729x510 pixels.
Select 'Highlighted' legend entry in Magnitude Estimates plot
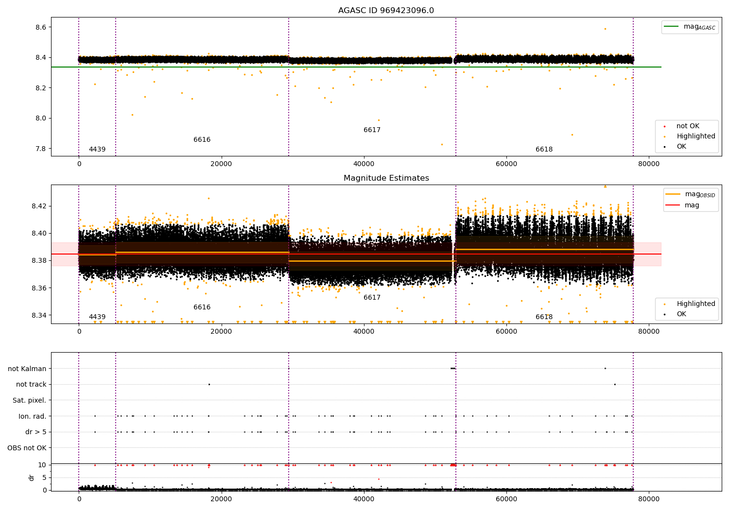coord(696,304)
